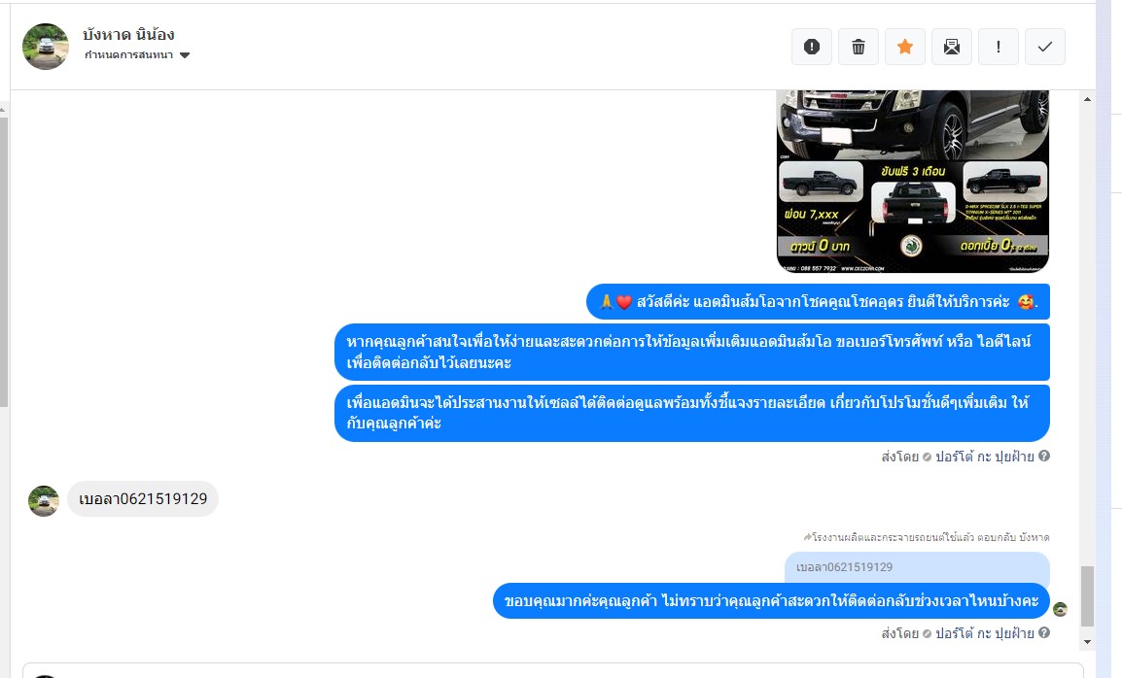The width and height of the screenshot is (1122, 678).
Task: Flag conversation with exclamation mark icon
Action: [x=999, y=47]
